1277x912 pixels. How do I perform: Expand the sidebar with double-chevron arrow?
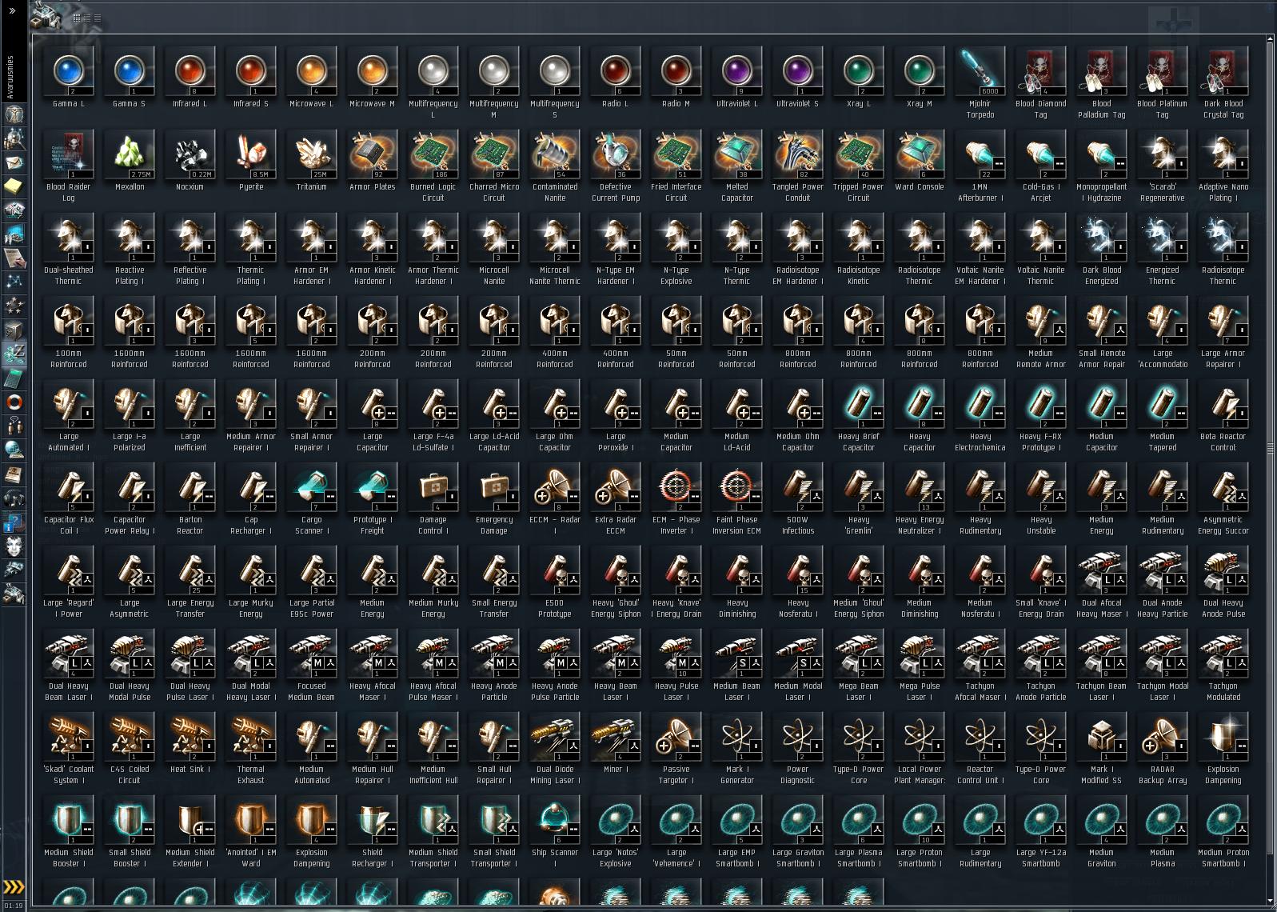(x=12, y=10)
